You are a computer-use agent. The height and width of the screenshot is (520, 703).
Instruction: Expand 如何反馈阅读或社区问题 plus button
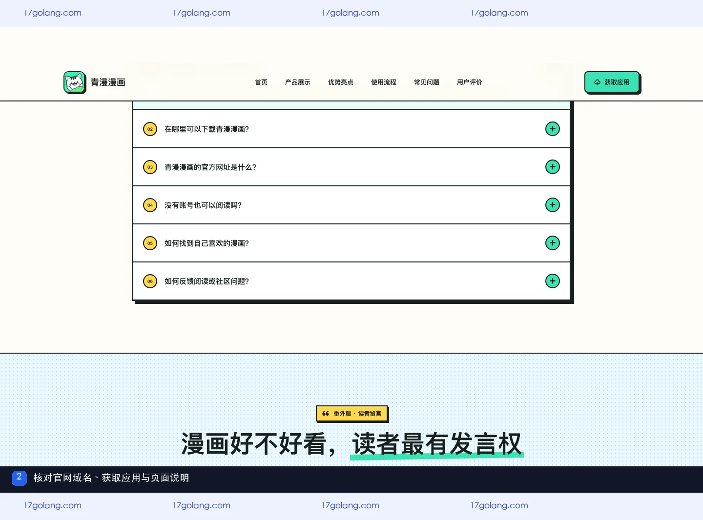(x=552, y=281)
